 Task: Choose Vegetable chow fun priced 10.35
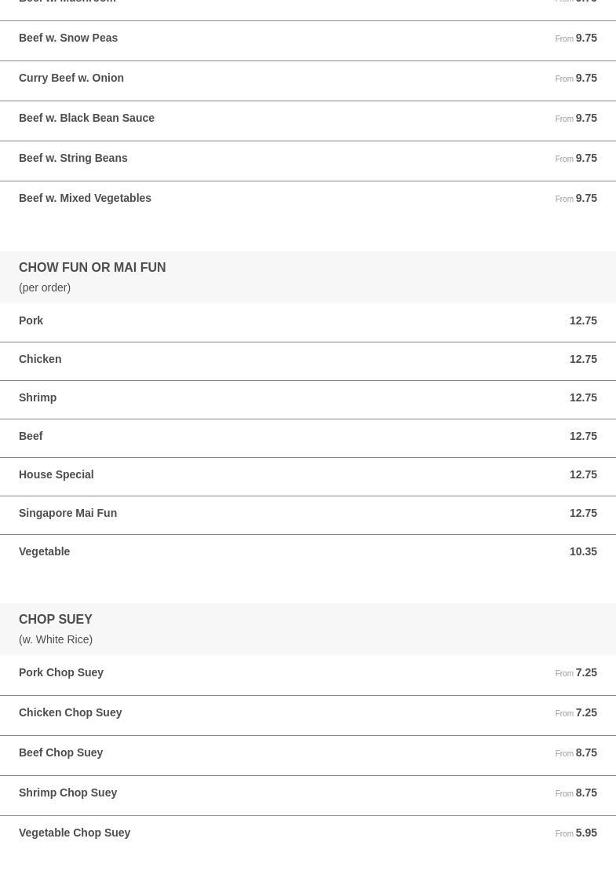click(44, 551)
